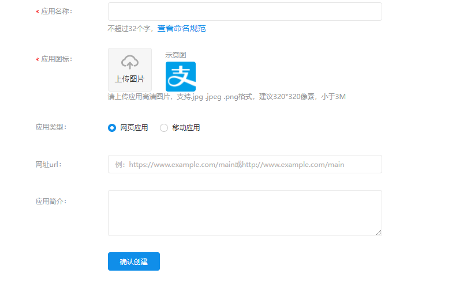Click the 确认创建 button

134,261
